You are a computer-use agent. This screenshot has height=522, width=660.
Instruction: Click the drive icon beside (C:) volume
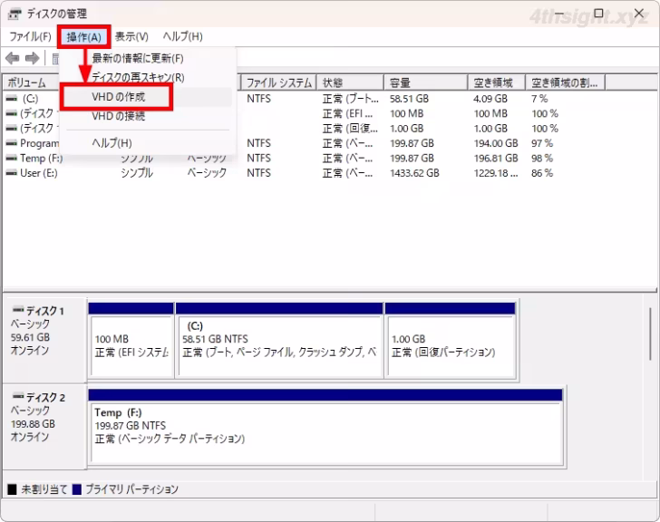(12, 99)
